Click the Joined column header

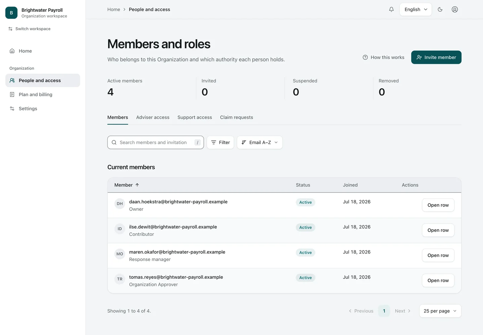click(x=350, y=185)
